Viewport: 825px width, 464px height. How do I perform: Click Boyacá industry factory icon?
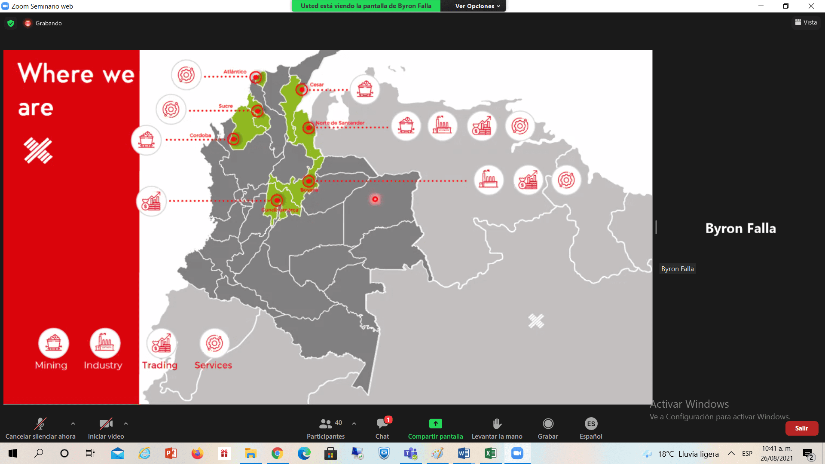pos(489,180)
